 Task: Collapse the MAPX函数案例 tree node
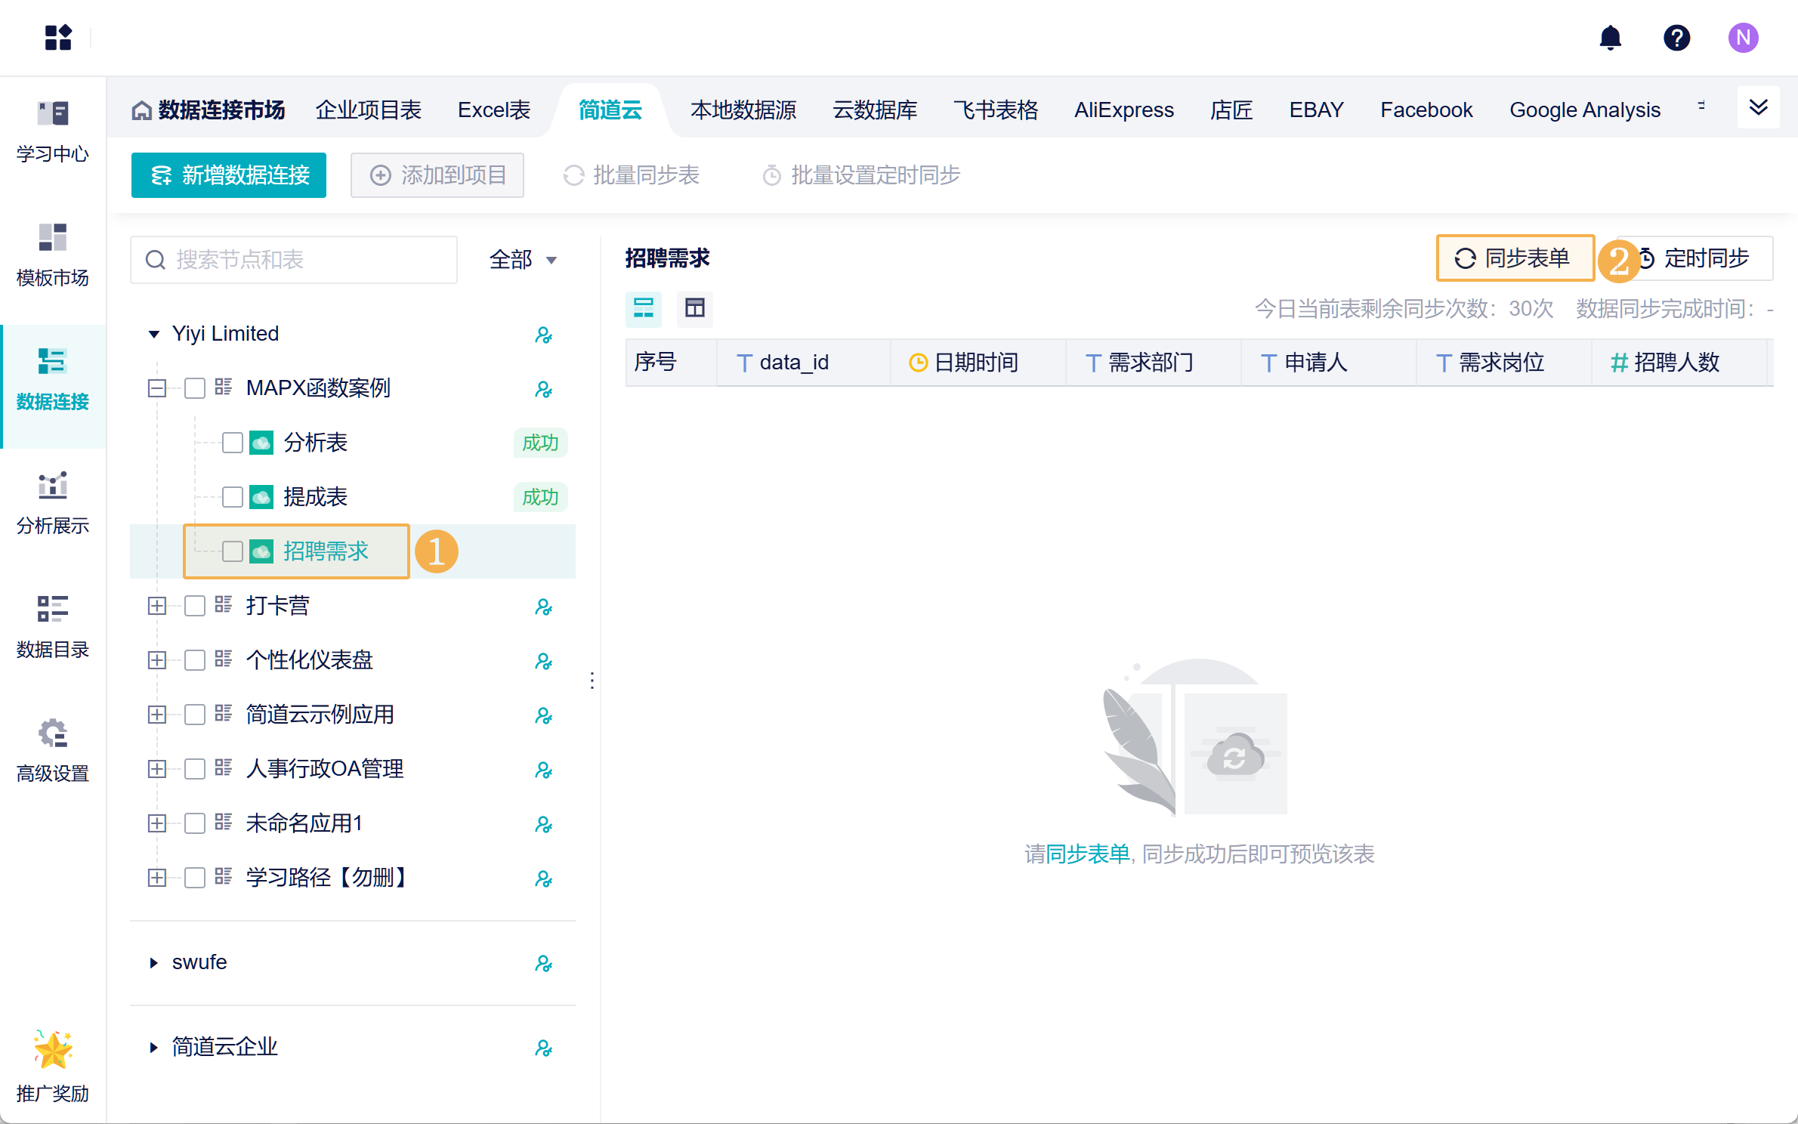tap(157, 388)
